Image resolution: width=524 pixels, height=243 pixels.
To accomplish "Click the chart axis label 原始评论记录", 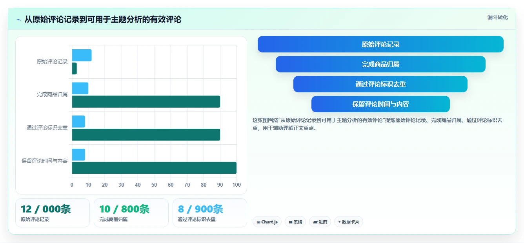I will click(52, 61).
